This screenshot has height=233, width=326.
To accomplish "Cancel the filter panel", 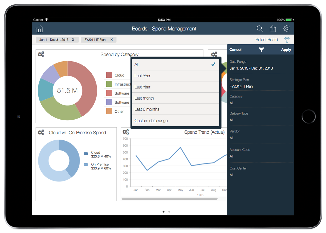I will [x=235, y=50].
